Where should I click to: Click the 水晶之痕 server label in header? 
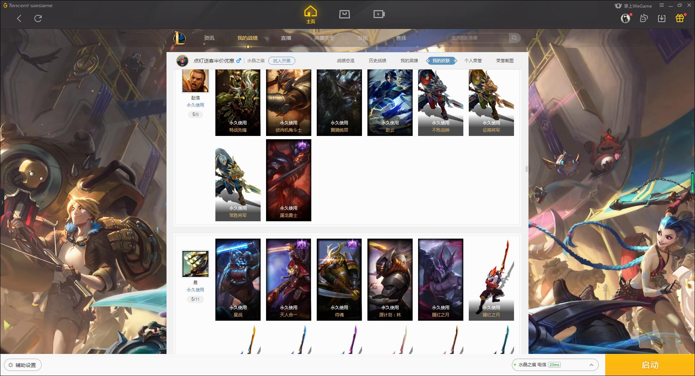coord(256,61)
